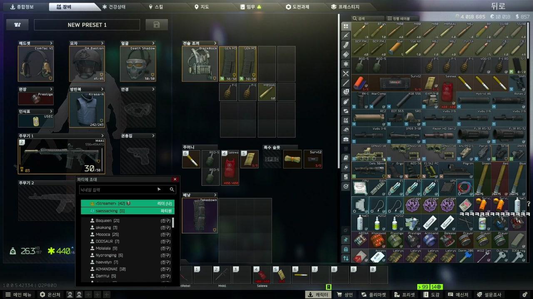Open the 지도 tab
Viewport: 533px width, 299px height.
[x=202, y=7]
